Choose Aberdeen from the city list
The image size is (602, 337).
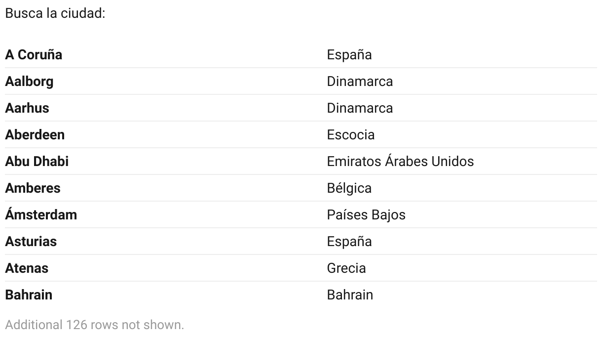click(35, 134)
